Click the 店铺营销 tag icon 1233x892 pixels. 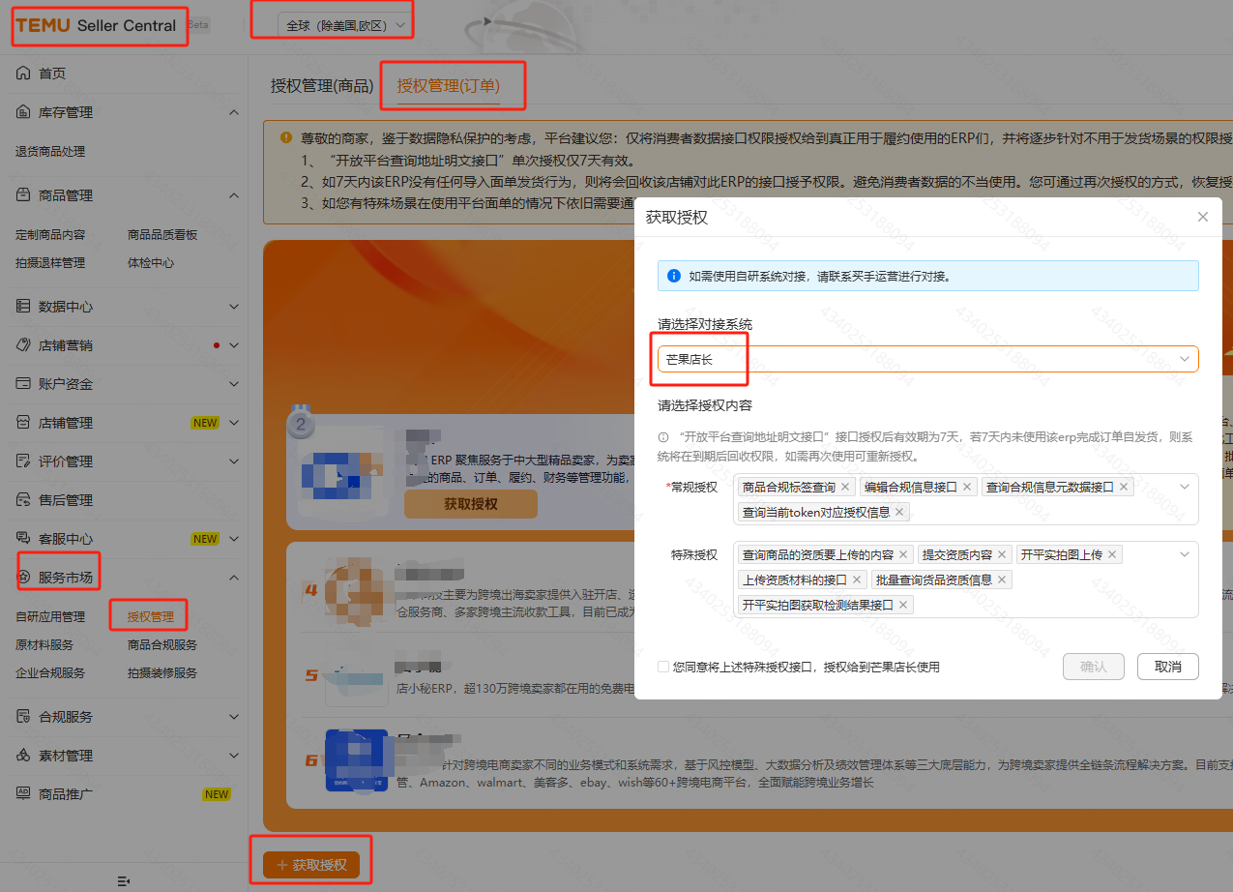23,345
